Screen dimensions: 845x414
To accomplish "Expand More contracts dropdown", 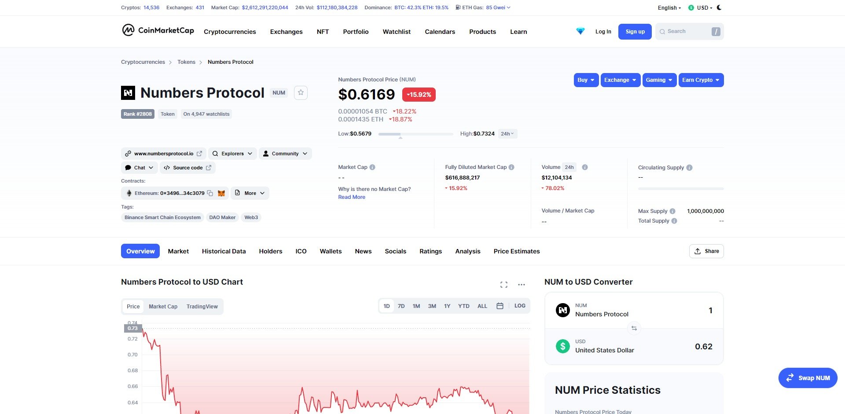I will [x=250, y=193].
